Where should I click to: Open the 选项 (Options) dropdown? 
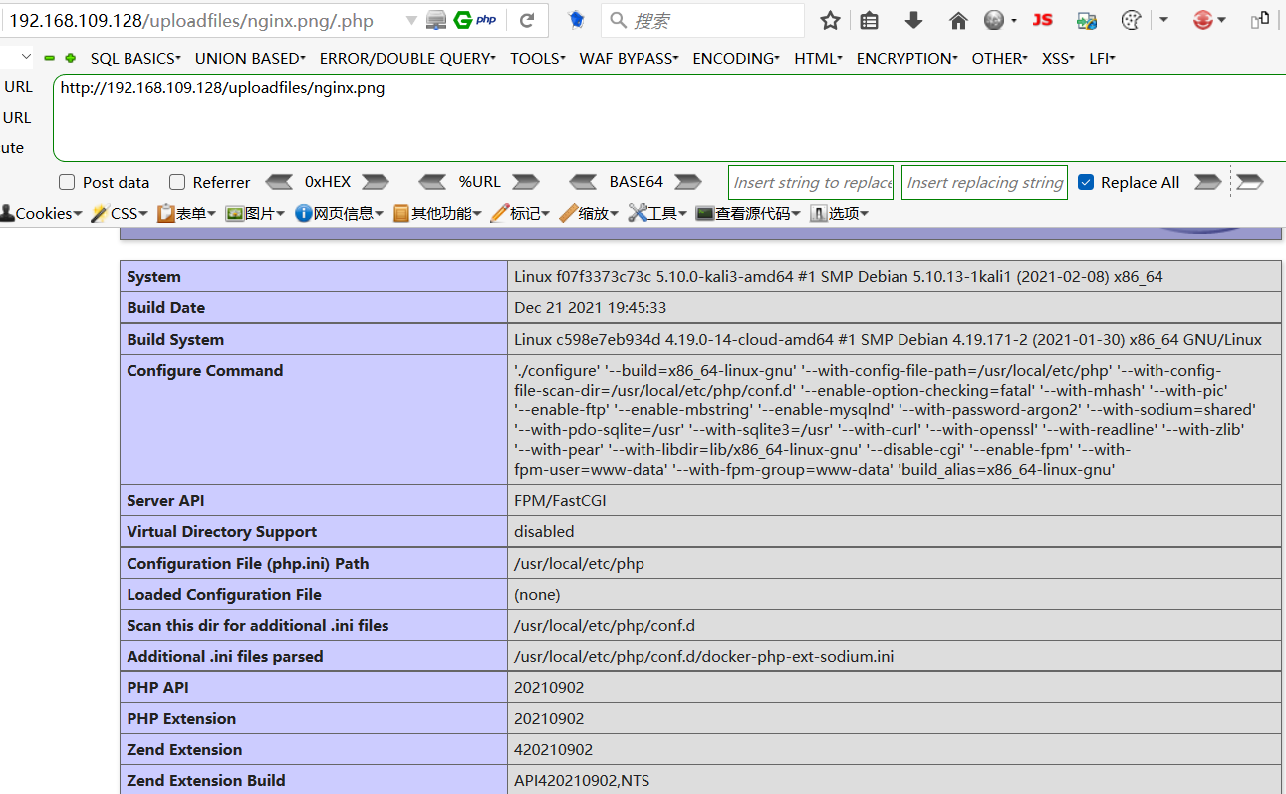tap(839, 213)
